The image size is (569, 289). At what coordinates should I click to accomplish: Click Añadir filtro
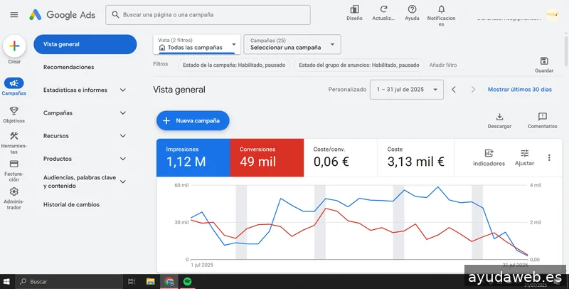click(443, 65)
